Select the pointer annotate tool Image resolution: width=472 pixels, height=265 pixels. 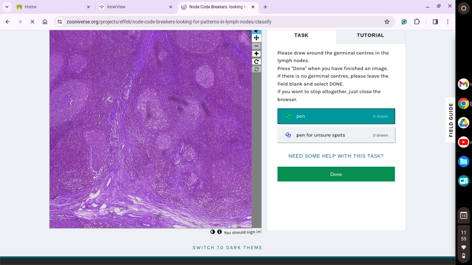[256, 32]
